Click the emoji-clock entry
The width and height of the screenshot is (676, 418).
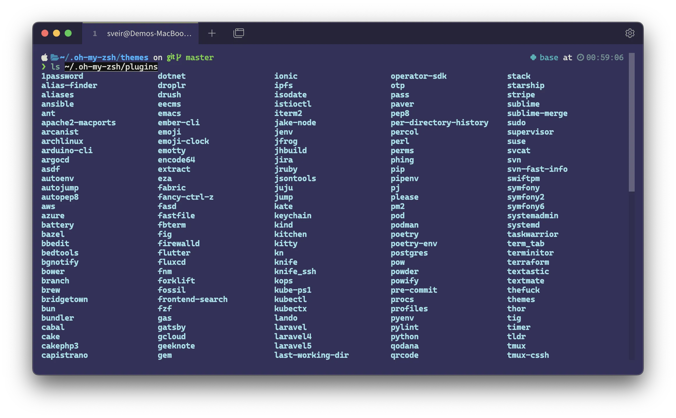click(183, 141)
